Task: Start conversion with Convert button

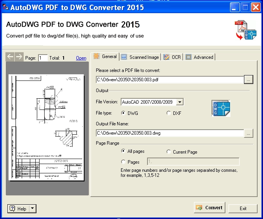Action: [x=209, y=208]
